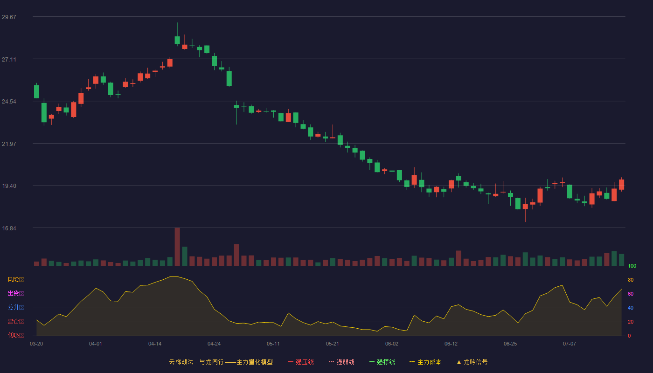
Task: Click the 04-14 date axis label
Action: pos(155,344)
